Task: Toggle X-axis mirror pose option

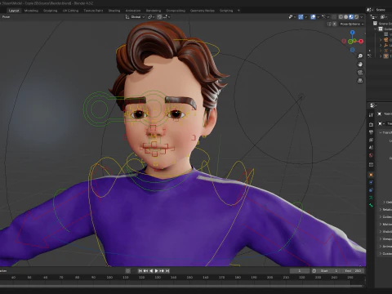Action: 335,24
